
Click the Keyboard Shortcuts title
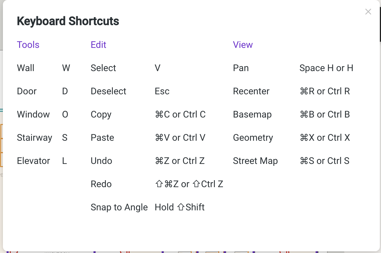point(68,21)
